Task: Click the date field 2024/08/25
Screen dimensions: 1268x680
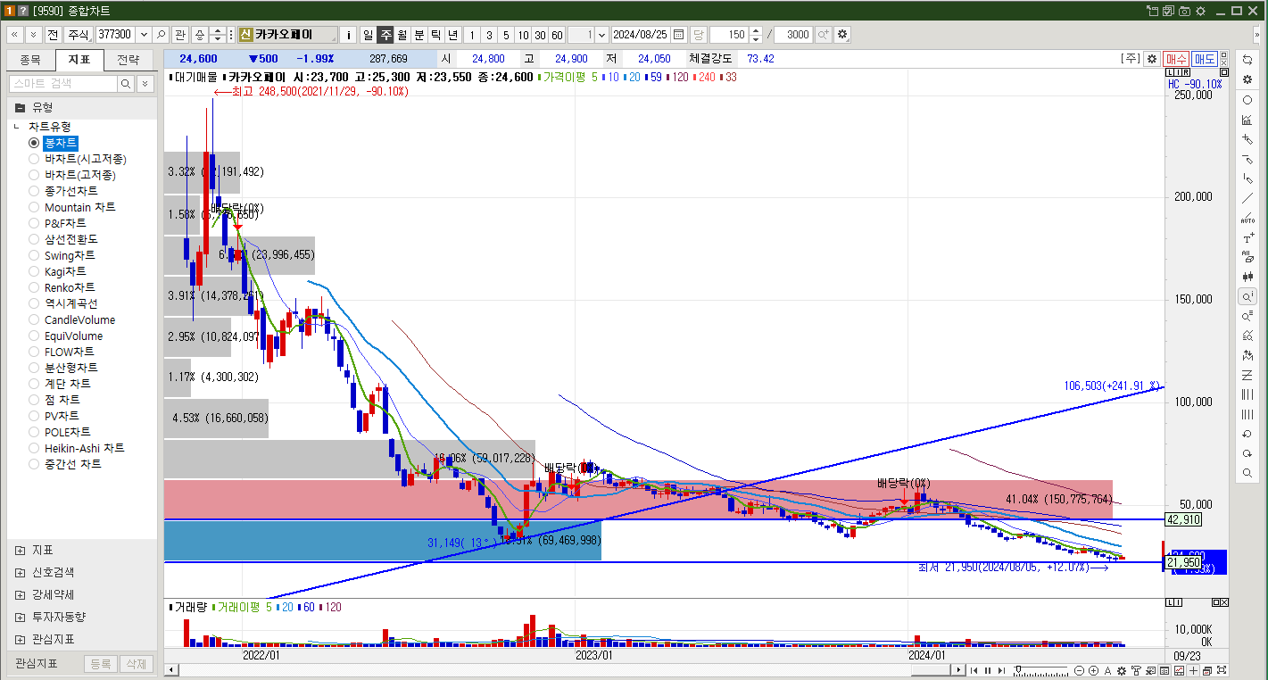Action: click(x=641, y=35)
